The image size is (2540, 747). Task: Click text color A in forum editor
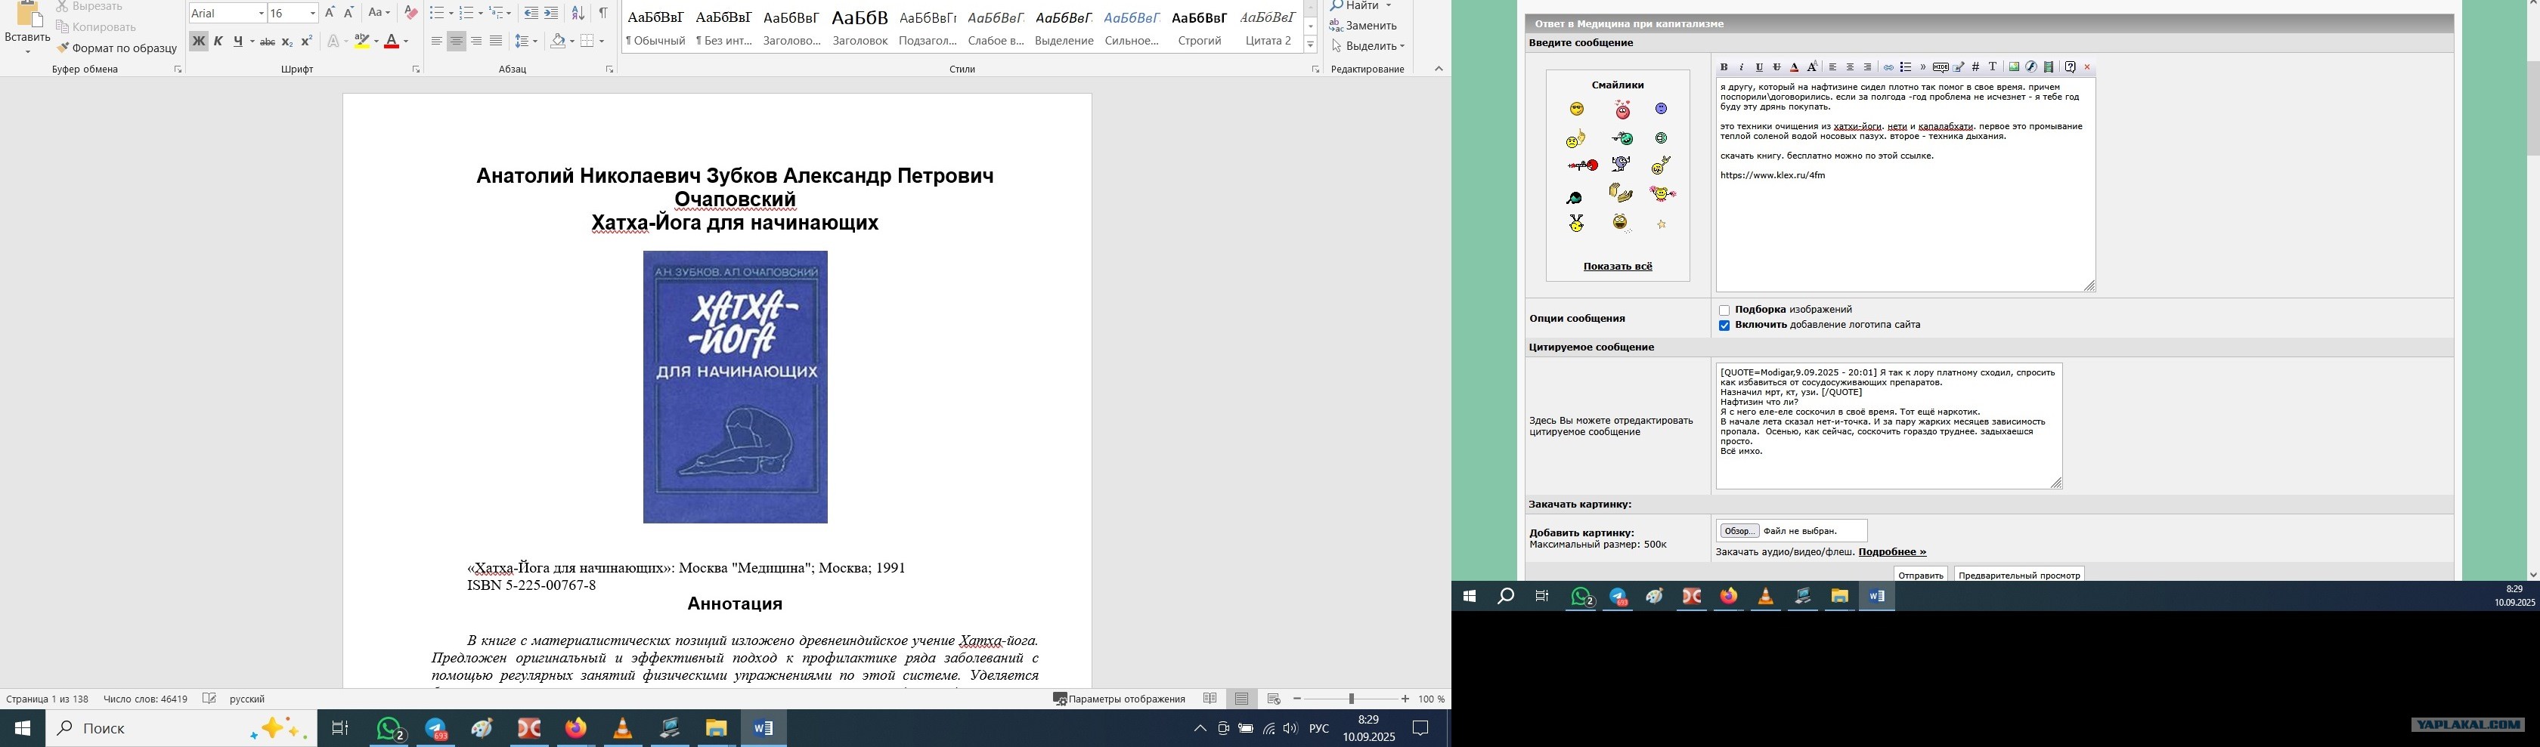coord(1795,68)
